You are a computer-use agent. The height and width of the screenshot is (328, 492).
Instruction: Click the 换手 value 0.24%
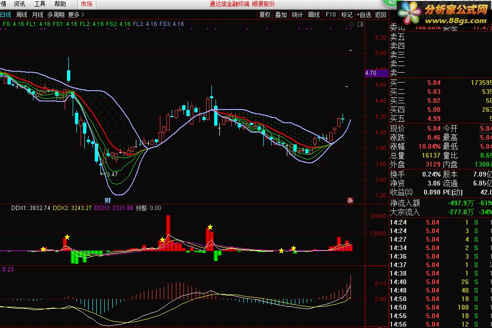(432, 175)
